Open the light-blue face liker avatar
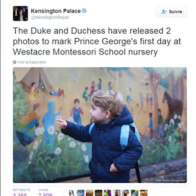 point(125,193)
